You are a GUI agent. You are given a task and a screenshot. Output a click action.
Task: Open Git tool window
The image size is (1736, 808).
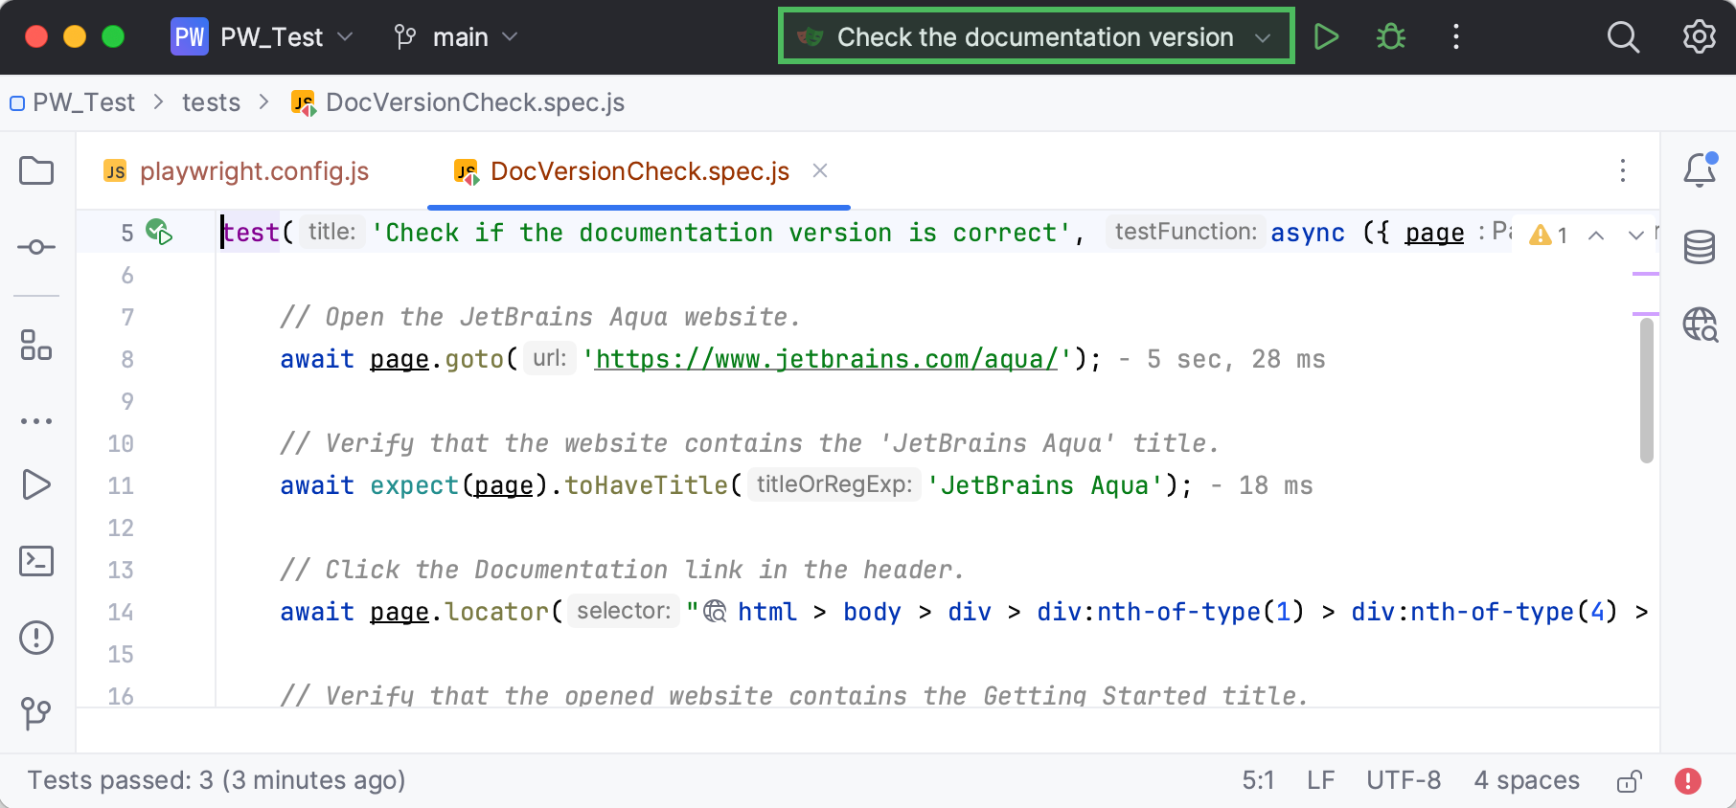[x=36, y=713]
